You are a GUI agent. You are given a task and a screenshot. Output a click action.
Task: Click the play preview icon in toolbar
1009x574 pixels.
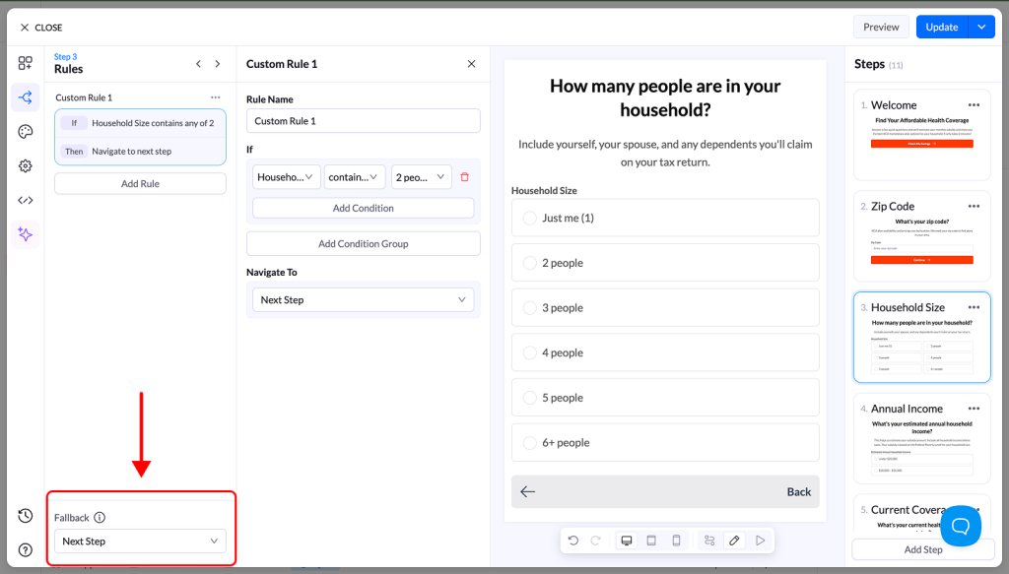tap(760, 541)
